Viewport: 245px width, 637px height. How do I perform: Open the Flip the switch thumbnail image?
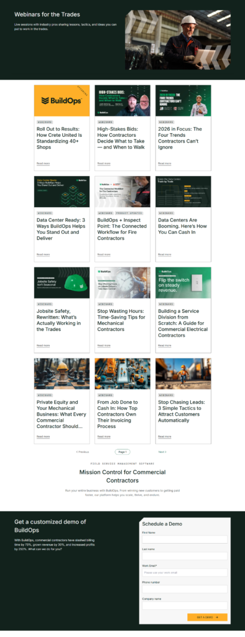pyautogui.click(x=183, y=283)
